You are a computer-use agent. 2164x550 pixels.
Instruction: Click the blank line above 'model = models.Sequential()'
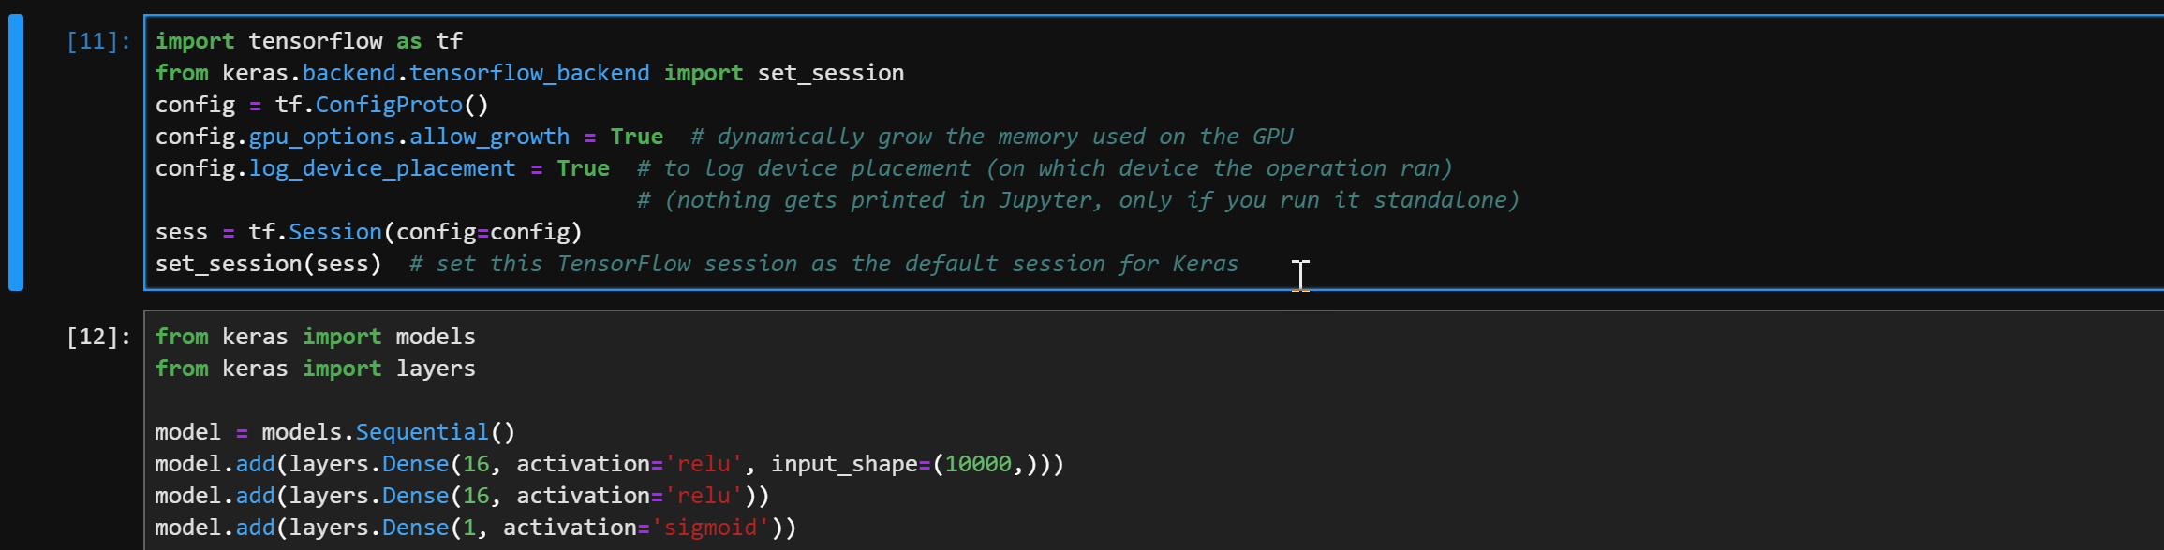tap(375, 400)
